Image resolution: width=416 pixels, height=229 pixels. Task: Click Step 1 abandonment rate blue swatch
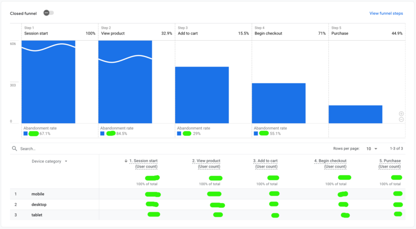(25, 134)
